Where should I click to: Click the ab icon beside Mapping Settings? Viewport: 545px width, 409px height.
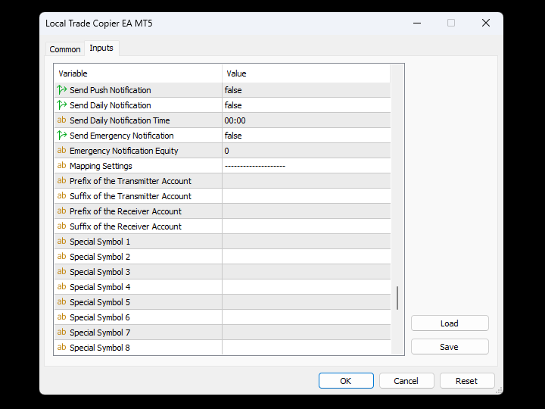(61, 166)
